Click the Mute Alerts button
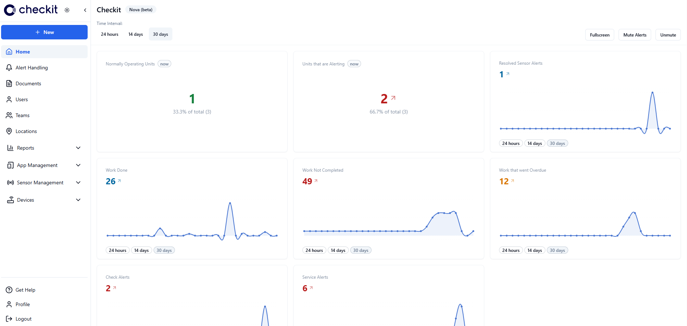The image size is (687, 326). click(635, 35)
